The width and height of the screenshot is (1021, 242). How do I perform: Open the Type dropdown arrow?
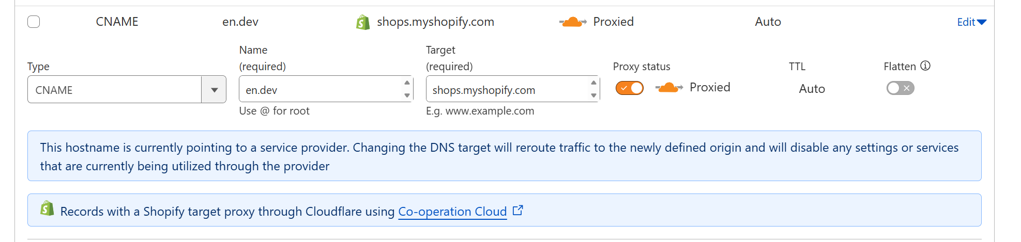point(214,90)
